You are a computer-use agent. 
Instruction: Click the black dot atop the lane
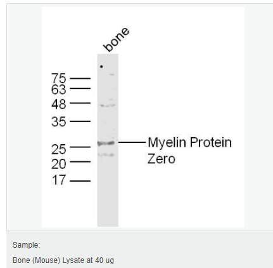click(101, 67)
